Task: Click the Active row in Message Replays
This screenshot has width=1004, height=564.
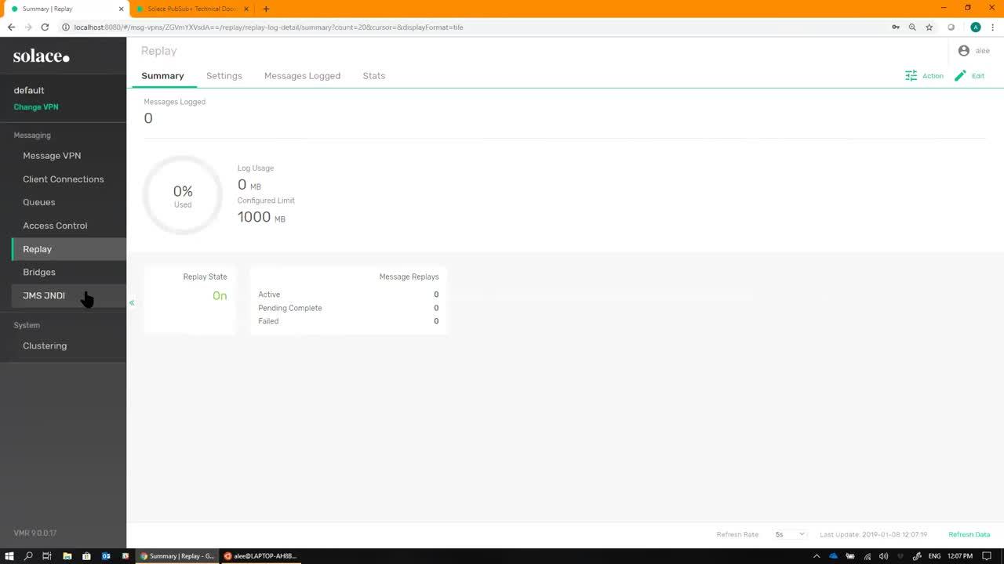Action: pos(348,295)
